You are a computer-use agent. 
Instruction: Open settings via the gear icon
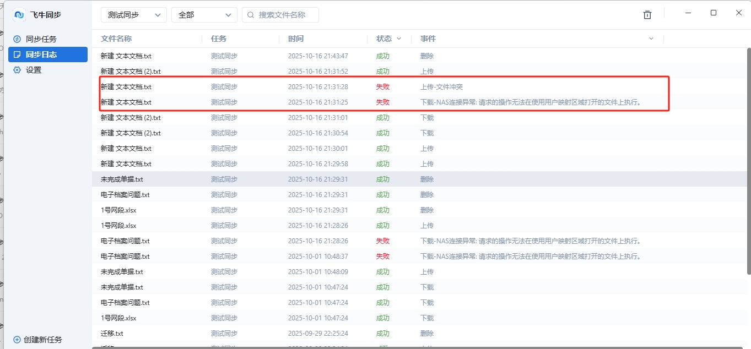click(16, 70)
